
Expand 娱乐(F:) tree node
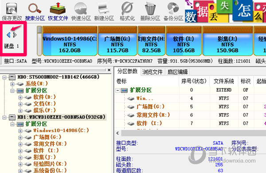click(x=20, y=111)
